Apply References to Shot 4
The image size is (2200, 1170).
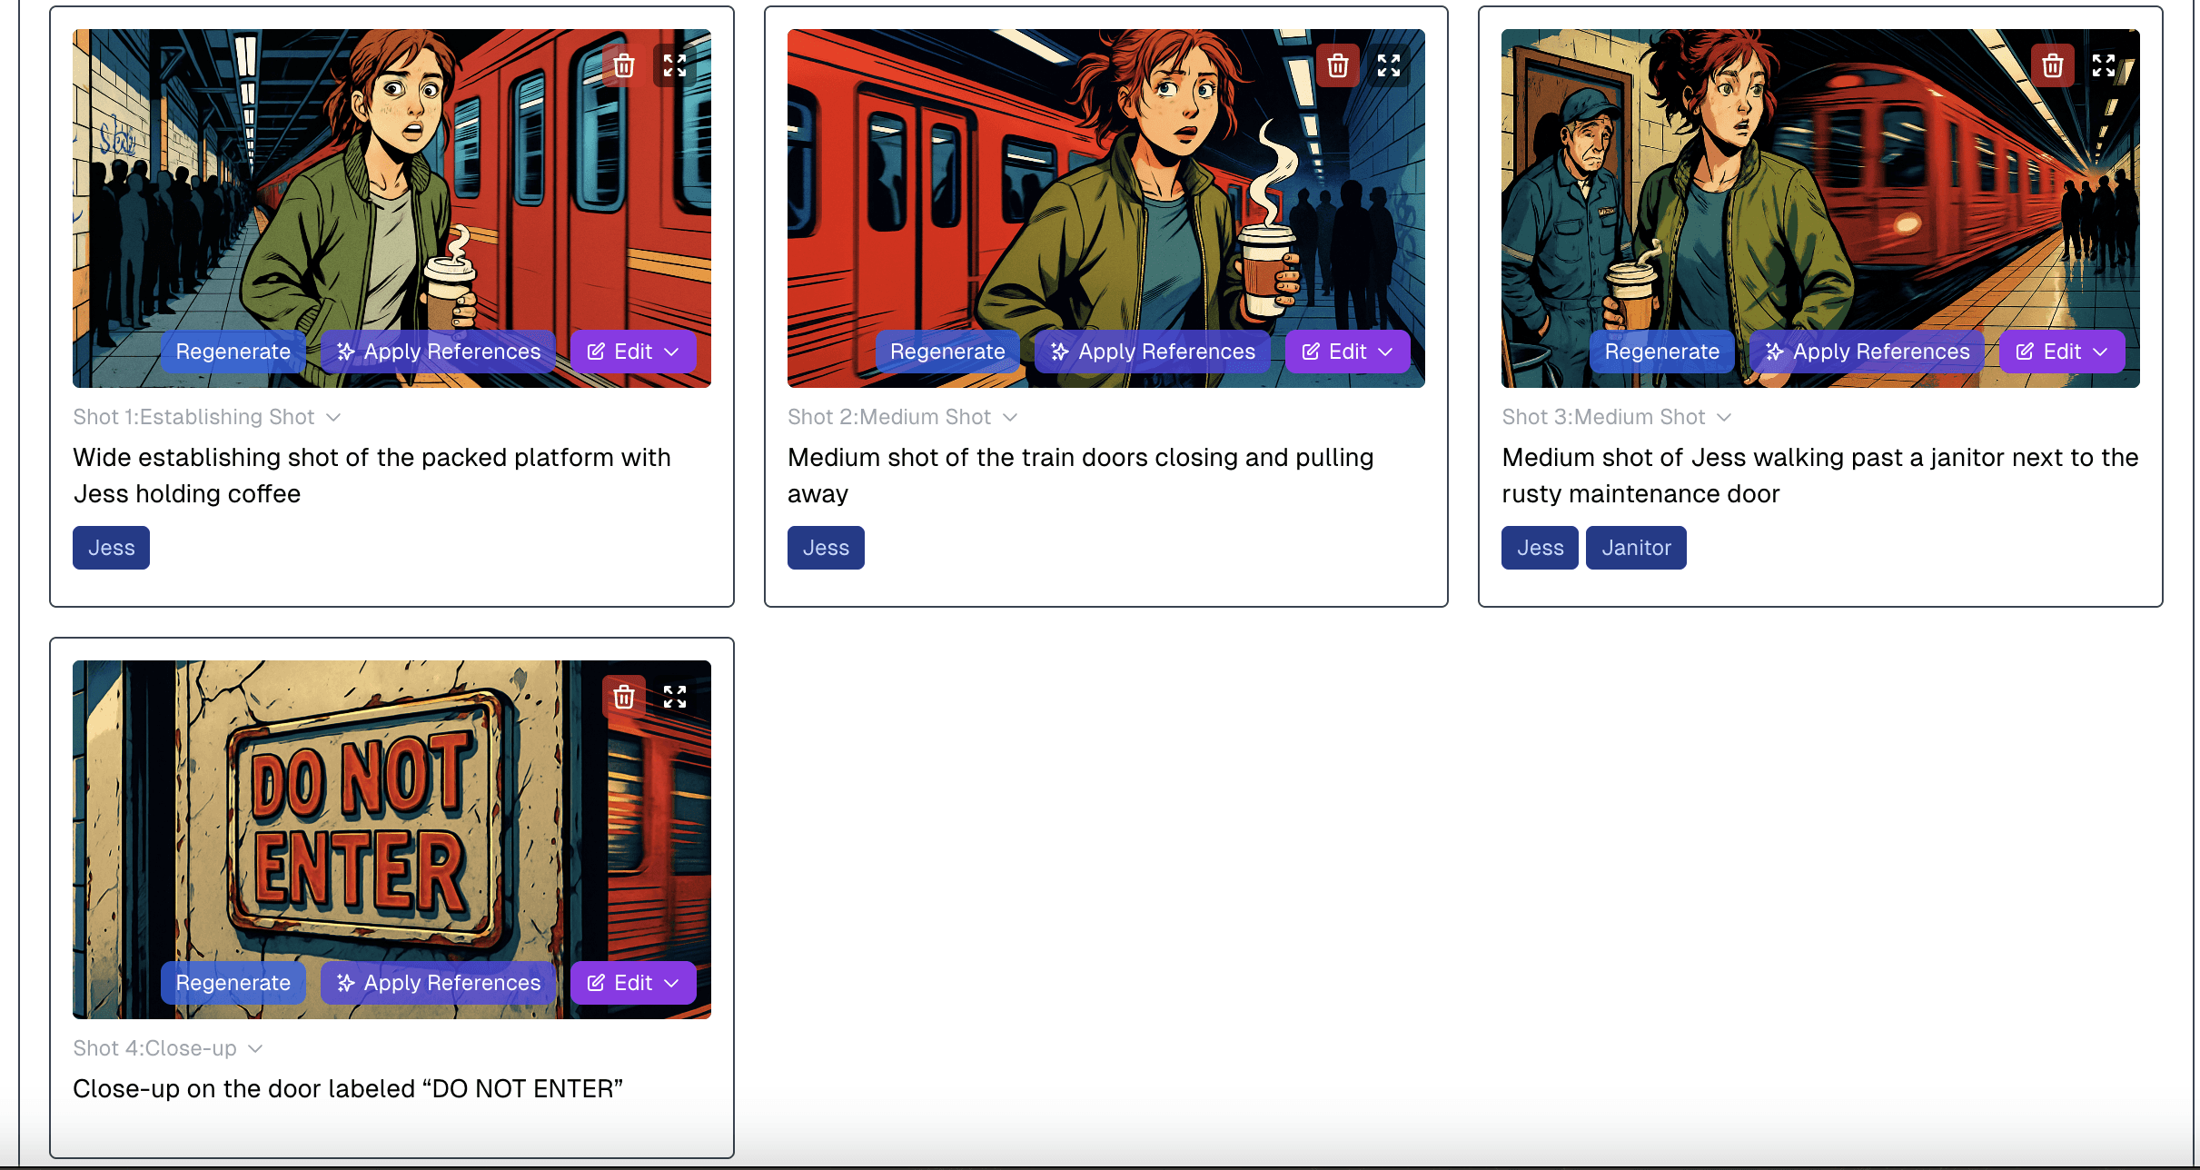click(439, 983)
